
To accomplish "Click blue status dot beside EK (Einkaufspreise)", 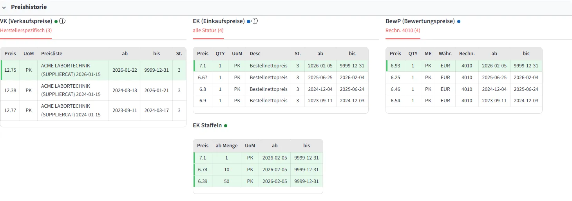I will point(248,22).
